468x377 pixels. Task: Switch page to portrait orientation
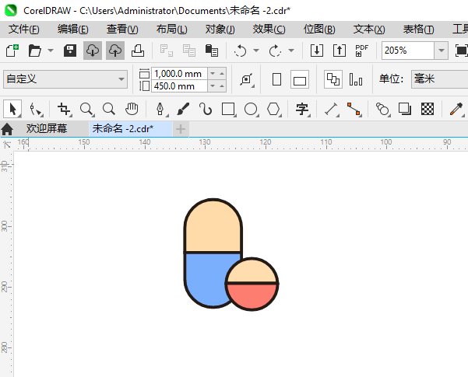(276, 79)
